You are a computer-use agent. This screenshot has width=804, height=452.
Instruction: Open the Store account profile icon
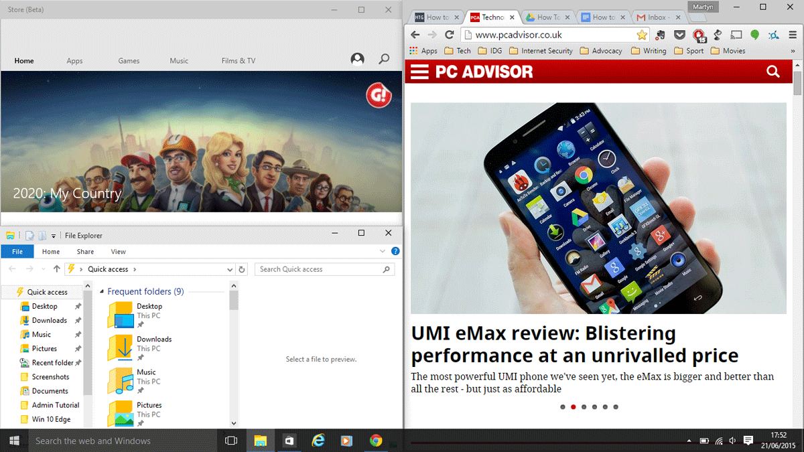(358, 60)
